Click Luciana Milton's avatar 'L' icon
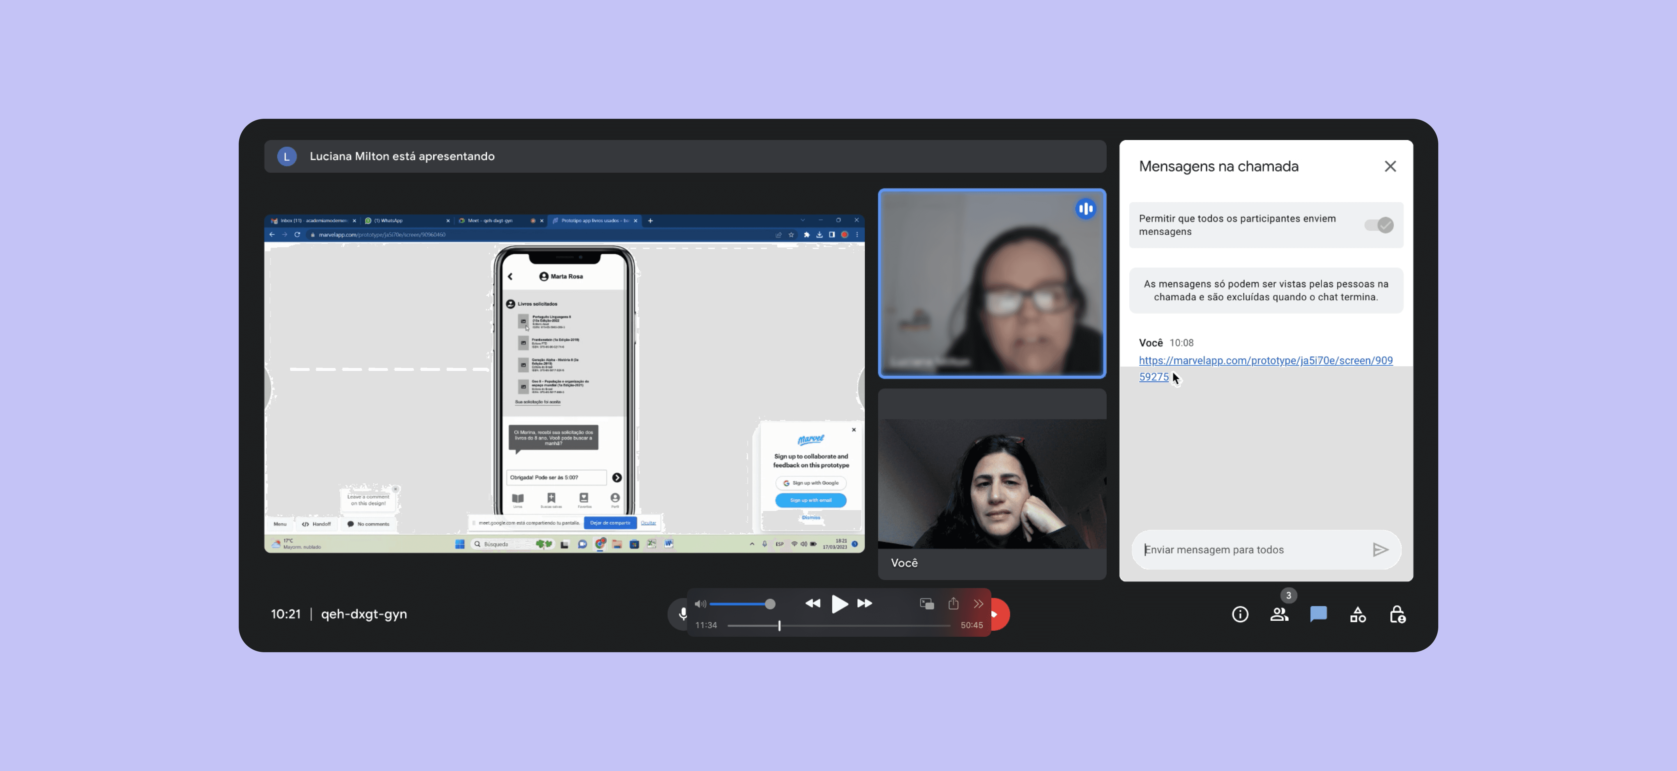Screen dimensions: 1677x771 [286, 156]
